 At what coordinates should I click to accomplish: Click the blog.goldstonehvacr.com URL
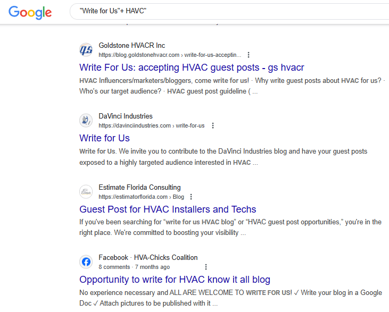click(170, 55)
